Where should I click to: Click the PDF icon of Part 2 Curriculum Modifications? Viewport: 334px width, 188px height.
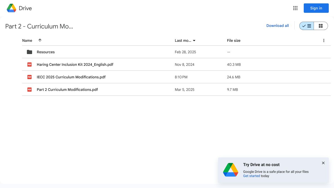(29, 90)
